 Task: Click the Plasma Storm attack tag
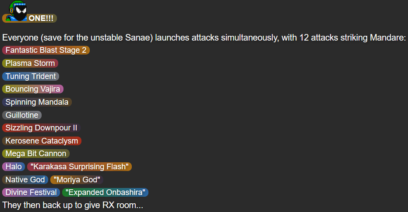click(x=30, y=63)
